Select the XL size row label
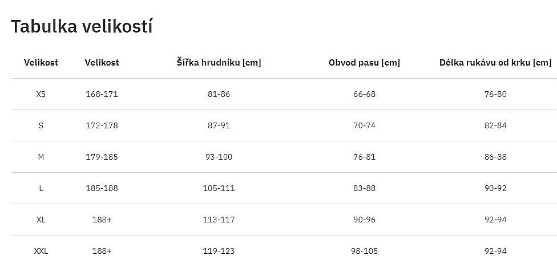 coord(41,220)
